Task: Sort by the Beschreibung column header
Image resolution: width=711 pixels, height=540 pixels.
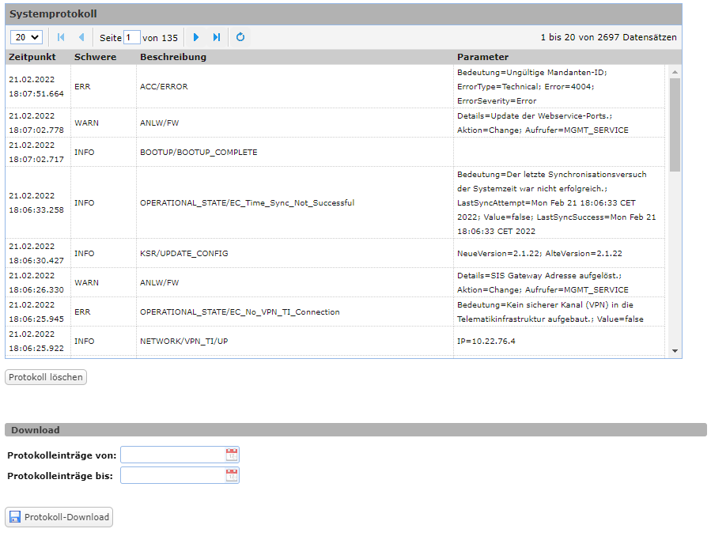Action: pos(173,57)
